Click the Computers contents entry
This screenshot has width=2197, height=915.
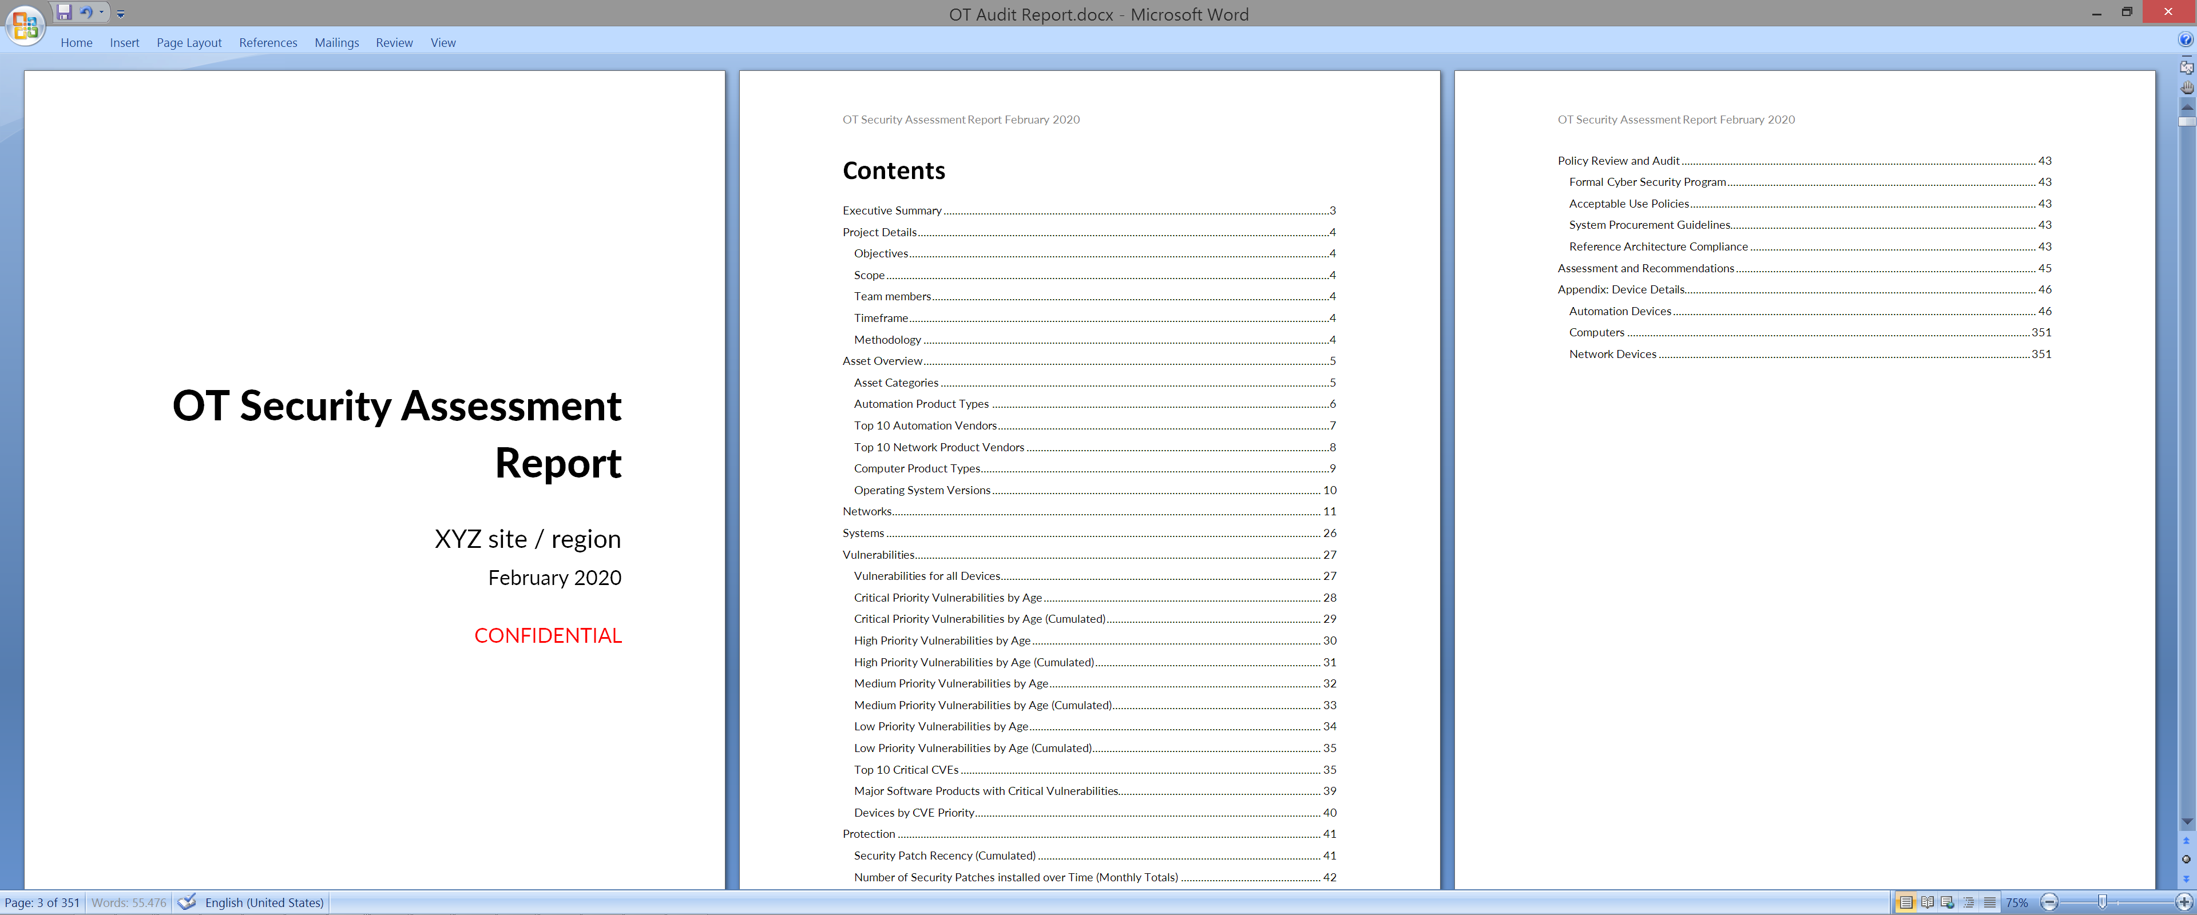1811,333
